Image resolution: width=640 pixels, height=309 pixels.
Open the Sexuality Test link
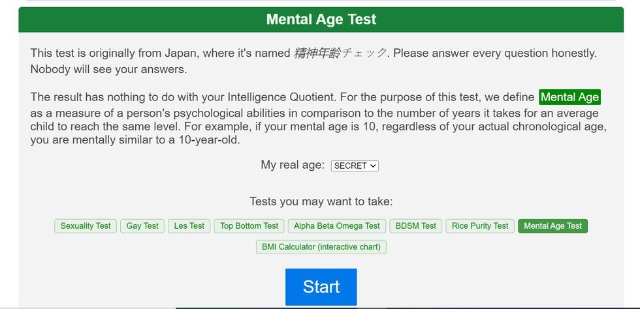86,226
